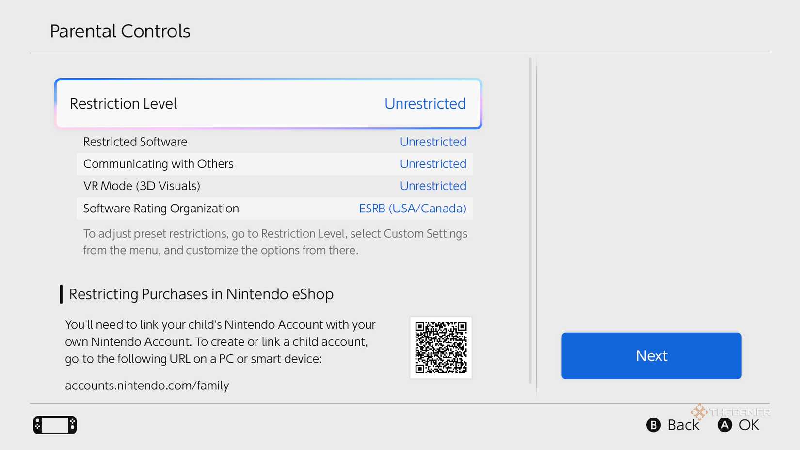Click the Restricting Purchases section heading
The height and width of the screenshot is (450, 800).
(x=201, y=294)
